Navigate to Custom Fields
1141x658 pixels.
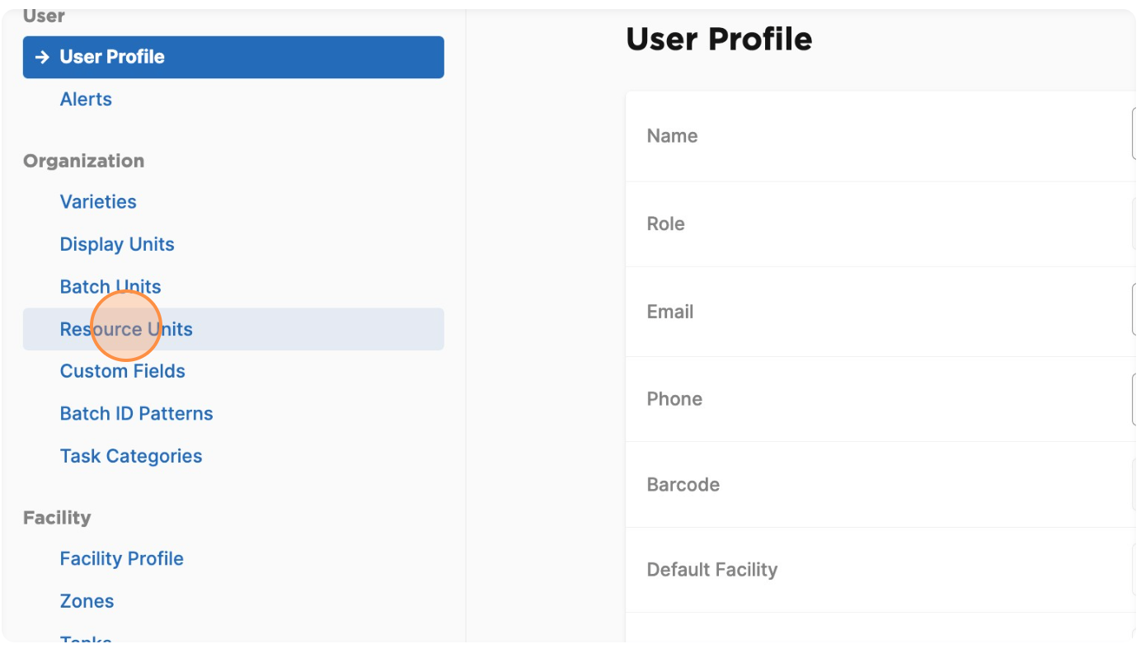coord(123,371)
